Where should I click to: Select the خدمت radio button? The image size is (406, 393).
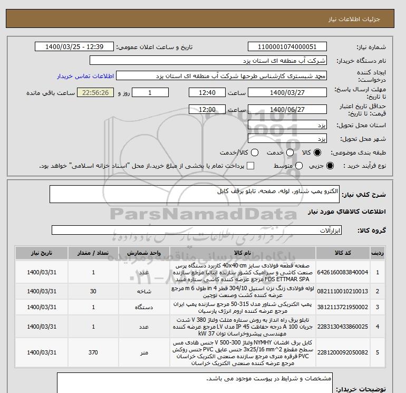click(290, 152)
